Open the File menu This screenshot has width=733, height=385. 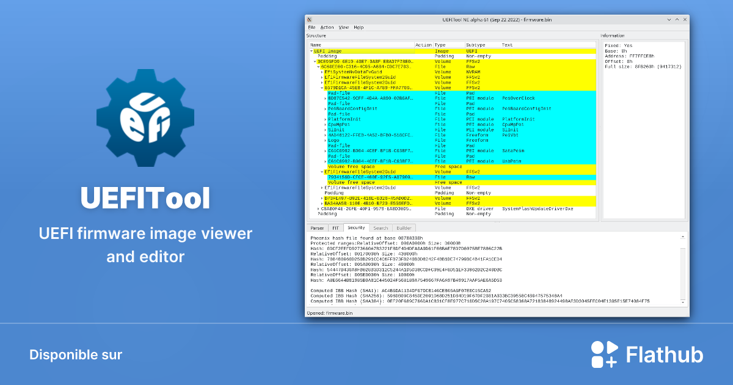point(312,27)
